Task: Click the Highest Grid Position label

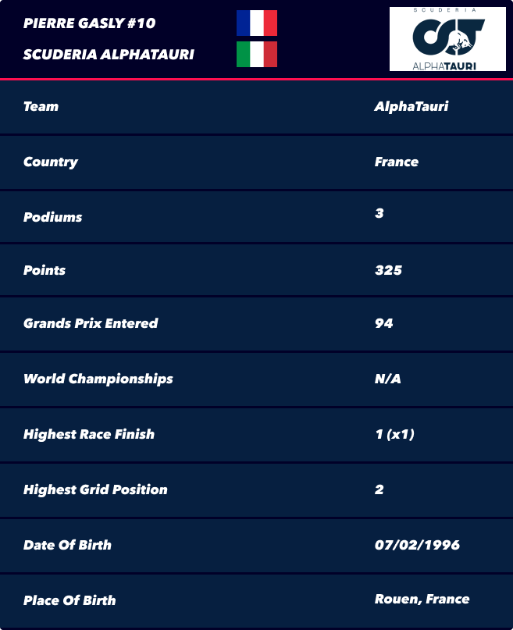Action: (95, 489)
